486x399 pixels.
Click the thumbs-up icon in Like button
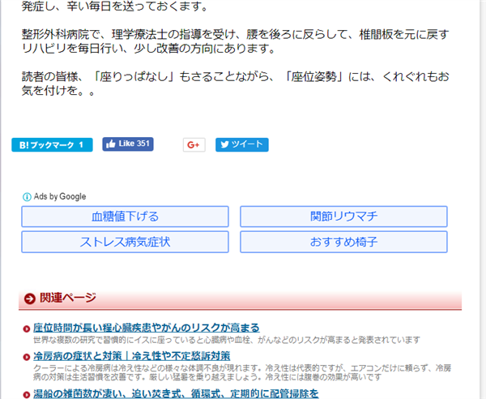point(111,144)
